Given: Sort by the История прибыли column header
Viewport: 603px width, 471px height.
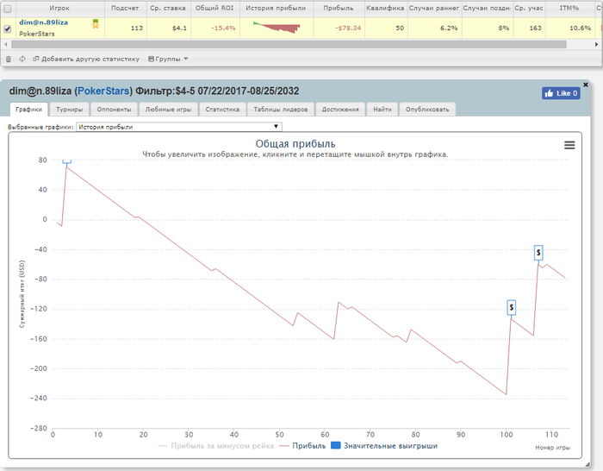Looking at the screenshot, I should tap(276, 8).
